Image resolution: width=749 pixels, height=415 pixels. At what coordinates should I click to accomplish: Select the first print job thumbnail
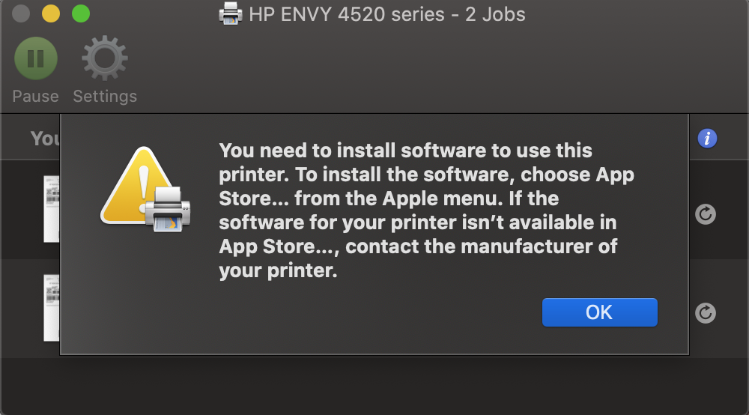(x=52, y=209)
